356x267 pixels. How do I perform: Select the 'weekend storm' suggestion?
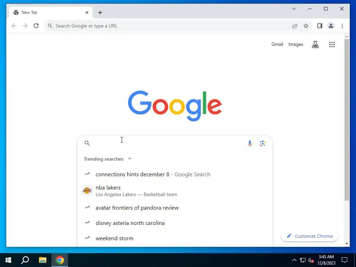tap(175, 238)
